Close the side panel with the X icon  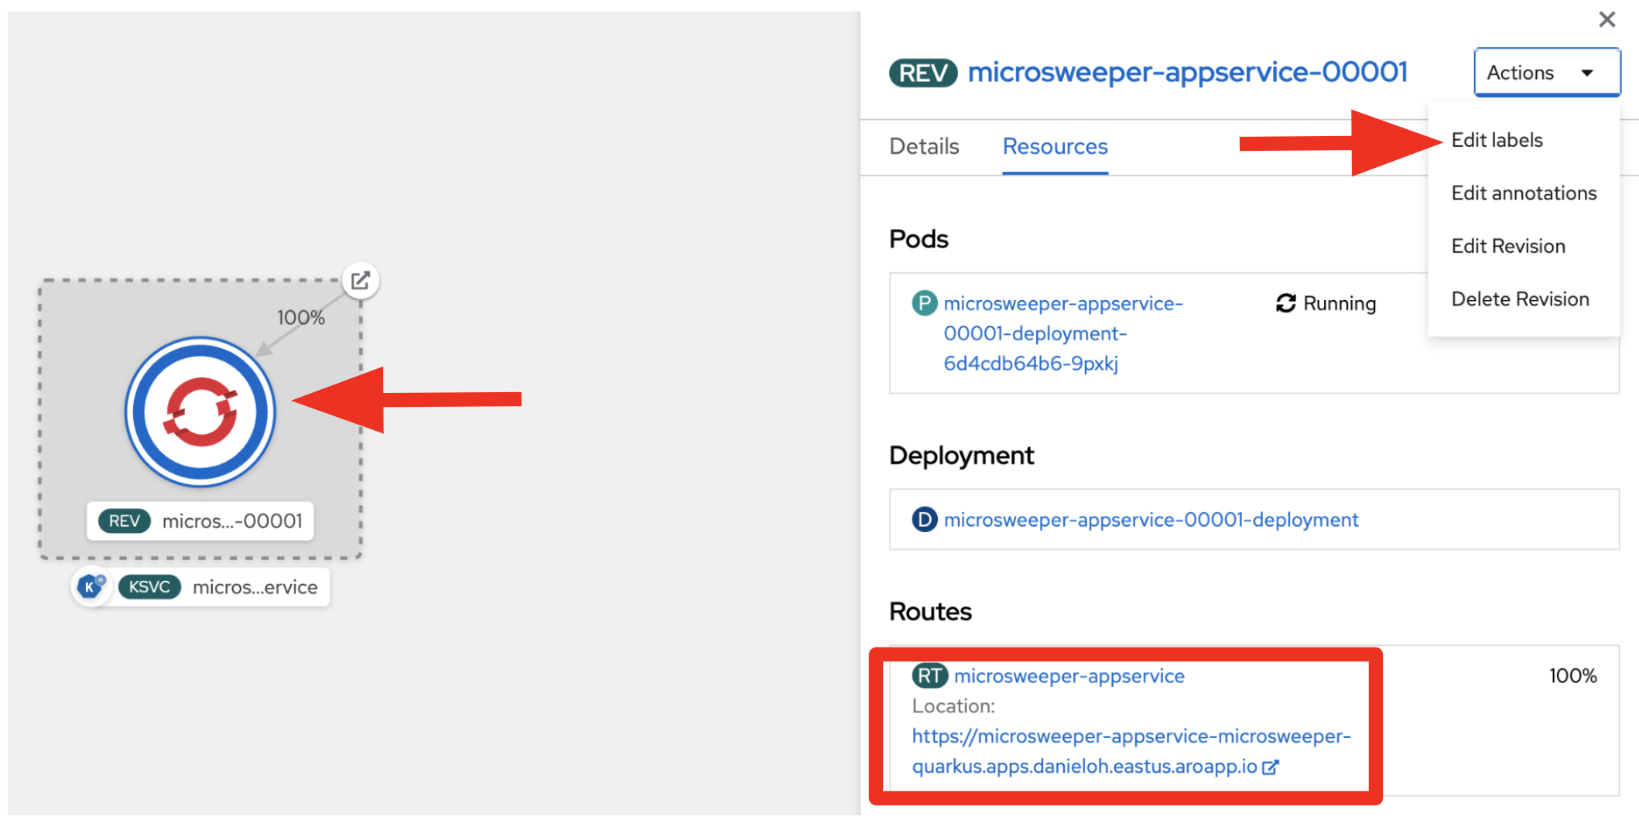(x=1606, y=19)
